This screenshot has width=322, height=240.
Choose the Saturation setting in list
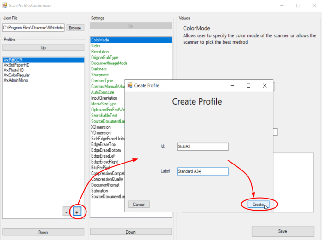pyautogui.click(x=99, y=191)
